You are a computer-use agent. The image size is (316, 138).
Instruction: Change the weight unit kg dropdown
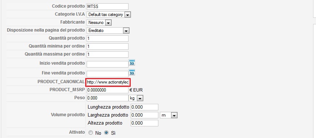tap(136, 98)
